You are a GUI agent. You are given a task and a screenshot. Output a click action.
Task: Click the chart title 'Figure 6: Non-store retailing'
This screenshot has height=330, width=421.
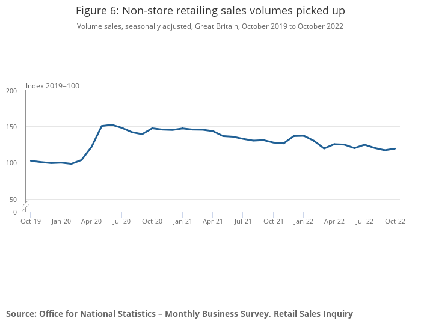pos(210,11)
